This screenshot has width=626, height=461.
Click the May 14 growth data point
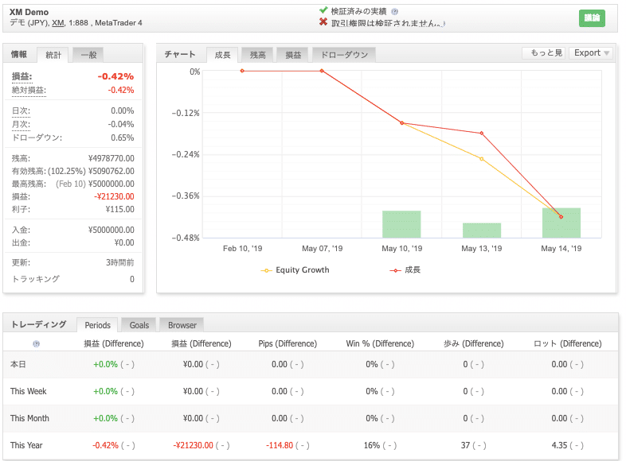click(x=561, y=217)
